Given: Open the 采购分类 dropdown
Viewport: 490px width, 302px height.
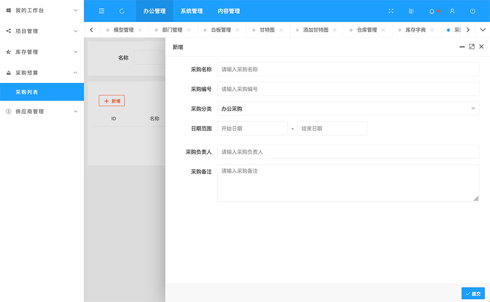Looking at the screenshot, I should pos(348,109).
